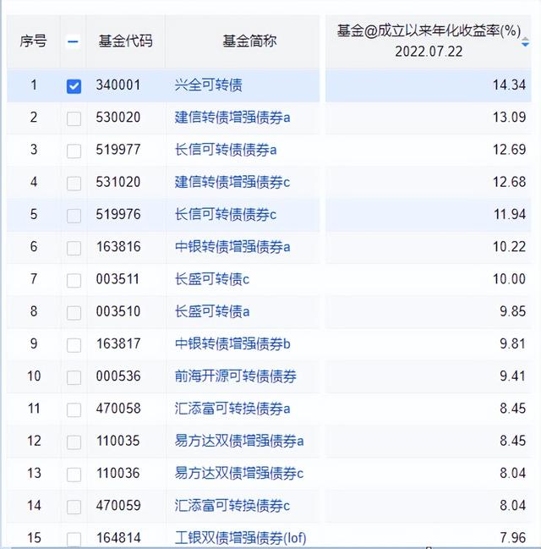The width and height of the screenshot is (541, 549).
Task: Check the checkbox for fund 110035
Action: point(74,442)
